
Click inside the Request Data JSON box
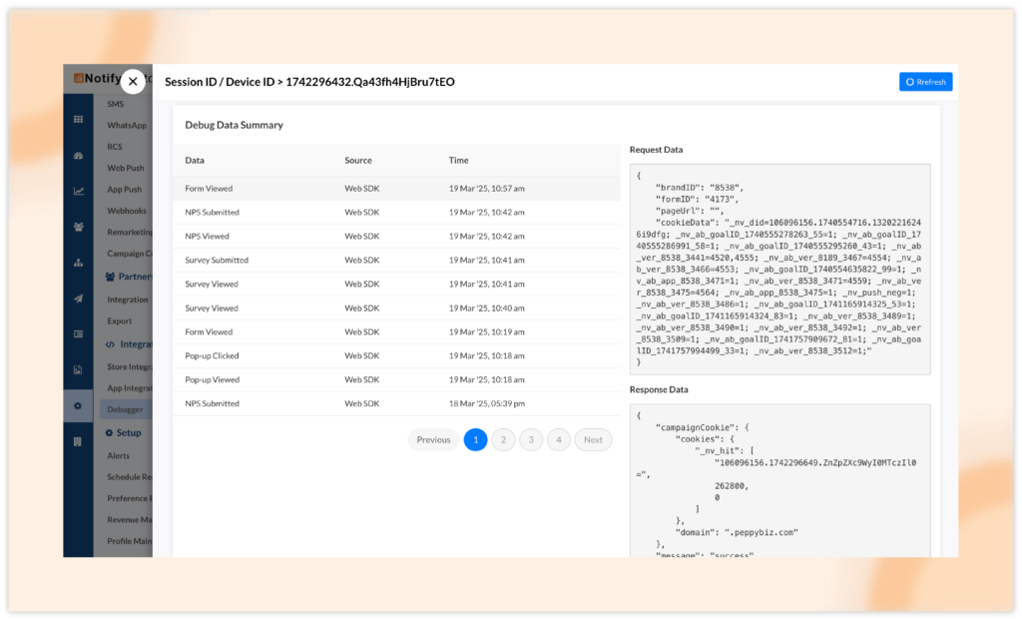click(779, 270)
